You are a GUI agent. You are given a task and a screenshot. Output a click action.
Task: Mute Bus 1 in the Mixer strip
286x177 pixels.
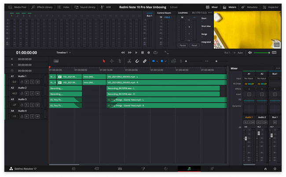point(275,123)
